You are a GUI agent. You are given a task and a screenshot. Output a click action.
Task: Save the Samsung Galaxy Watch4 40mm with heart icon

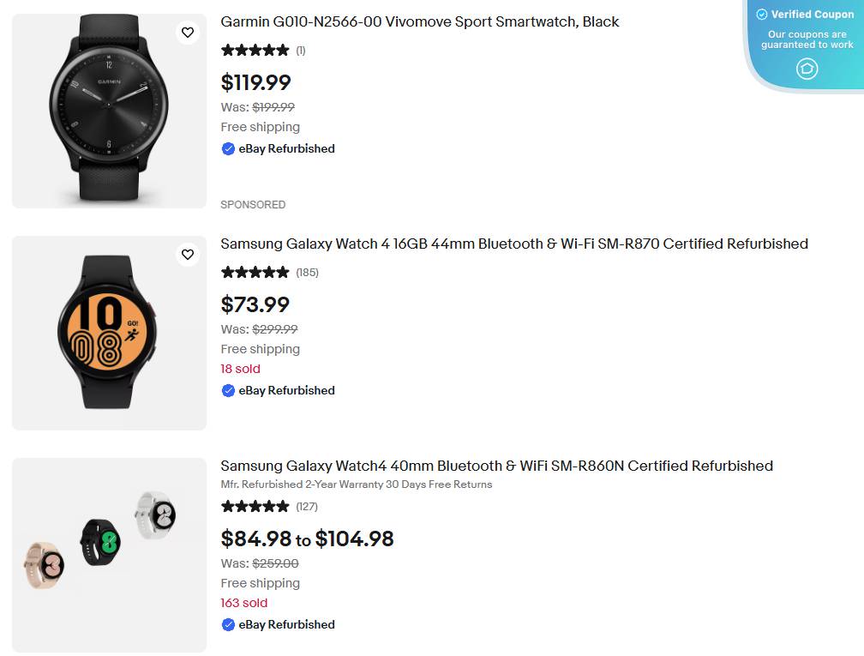pyautogui.click(x=188, y=476)
